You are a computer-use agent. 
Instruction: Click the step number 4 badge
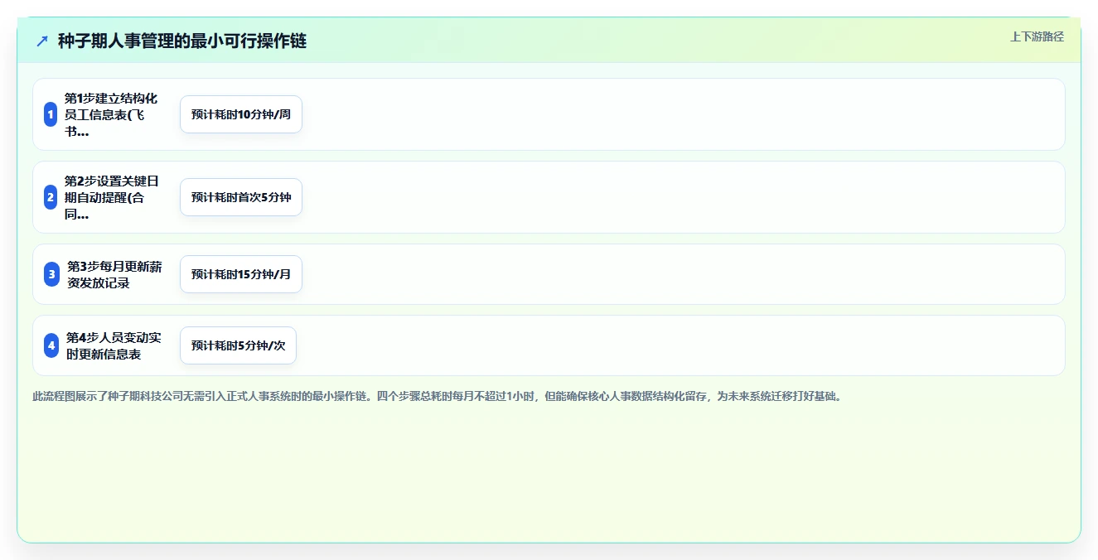[x=51, y=345]
